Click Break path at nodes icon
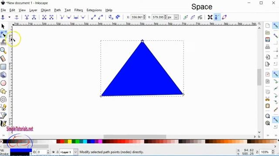279x156 pixels. pyautogui.click(x=34, y=17)
